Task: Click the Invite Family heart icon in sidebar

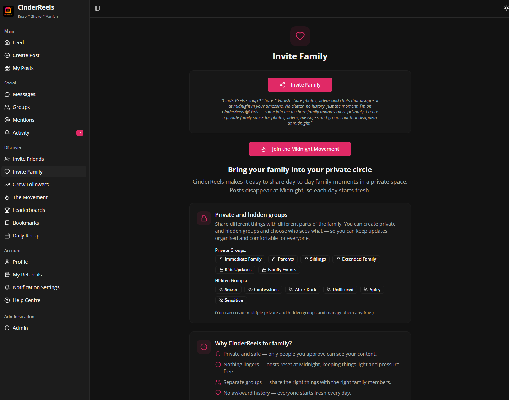Action: 7,172
